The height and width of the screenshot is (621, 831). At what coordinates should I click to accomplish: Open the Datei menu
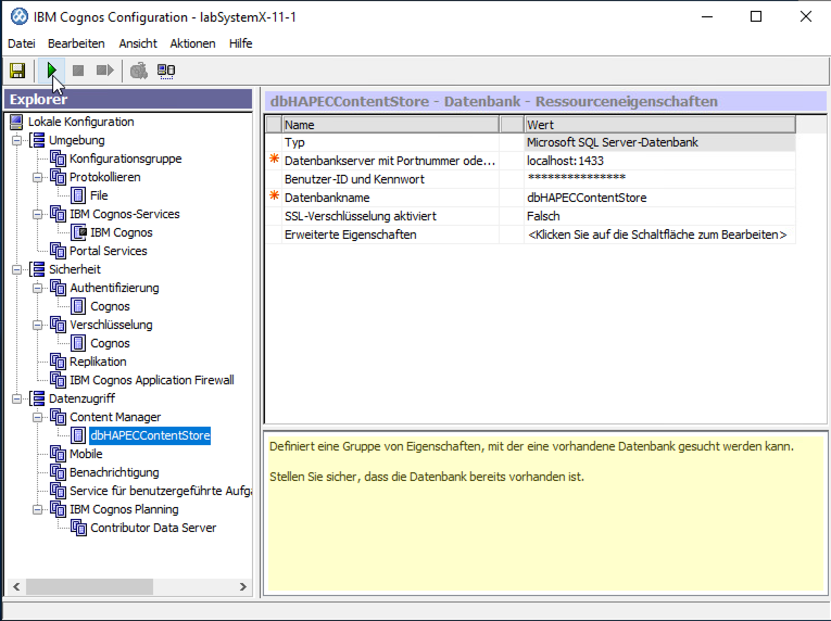tap(22, 43)
